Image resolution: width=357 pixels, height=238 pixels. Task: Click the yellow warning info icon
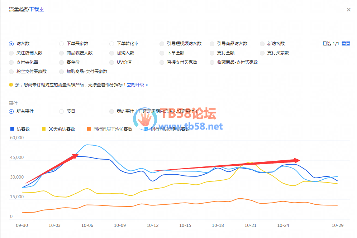11,85
